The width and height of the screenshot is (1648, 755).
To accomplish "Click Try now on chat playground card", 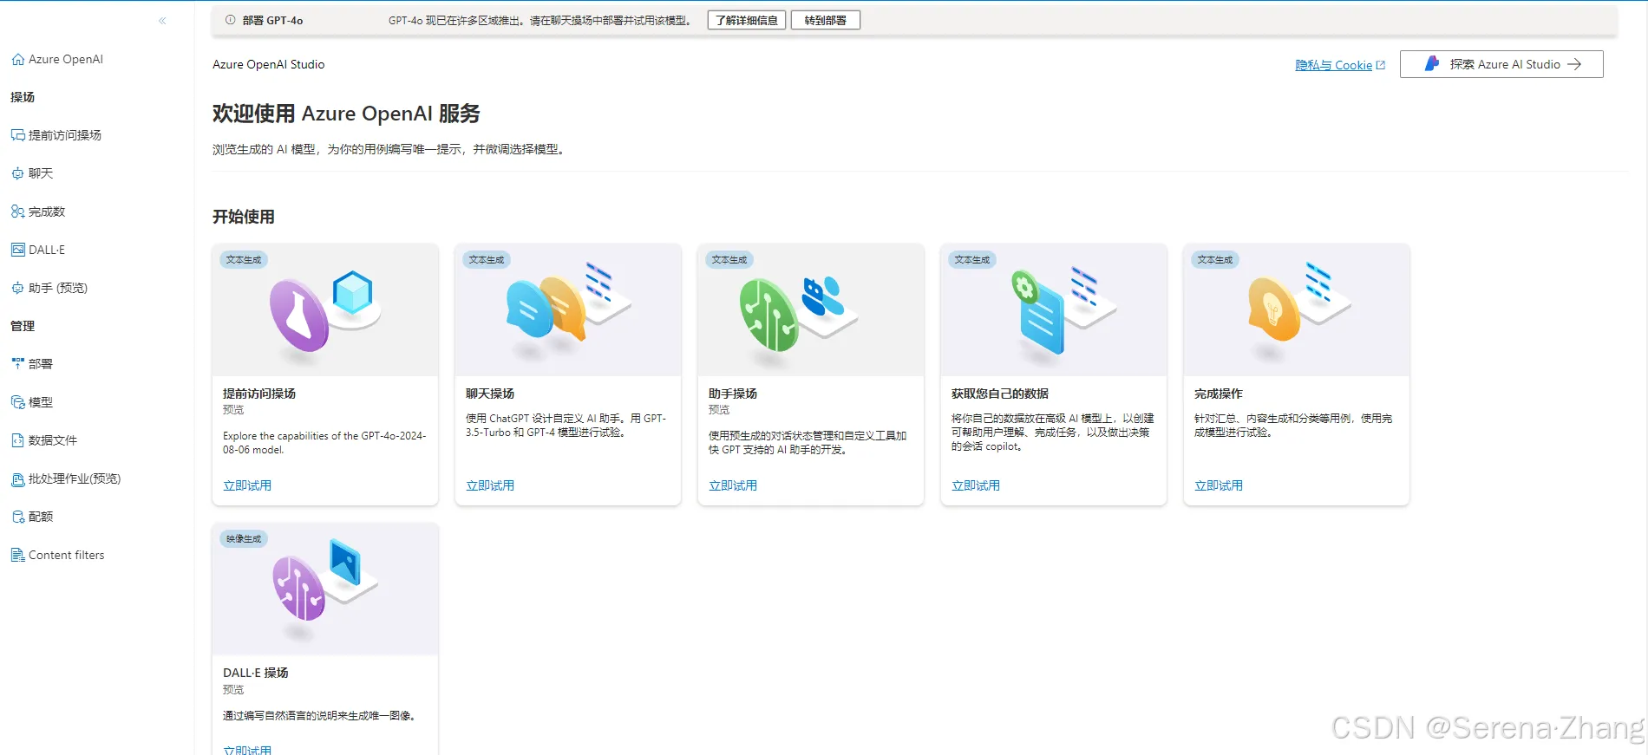I will click(490, 485).
